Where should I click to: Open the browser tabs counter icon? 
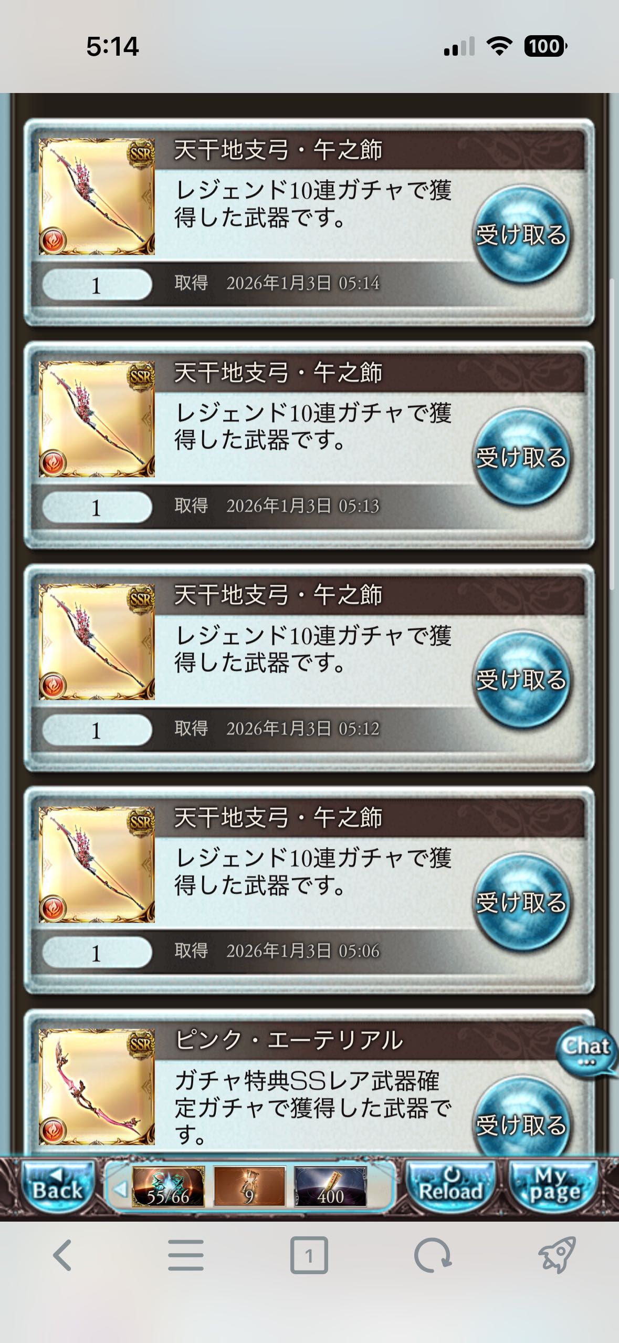point(309,1255)
